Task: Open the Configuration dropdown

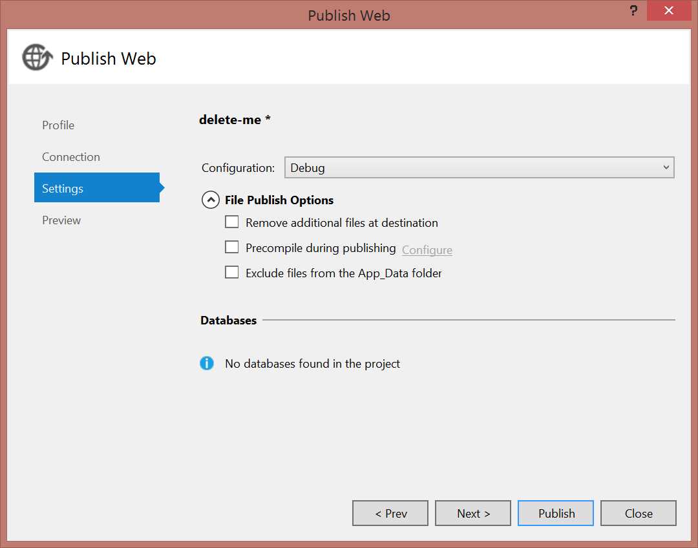Action: (478, 167)
